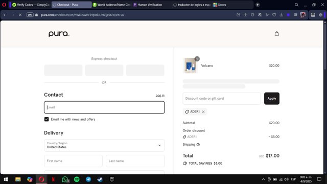This screenshot has height=184, width=327.
Task: Click the TOTAL SAVINGS $3.00 text
Action: point(205,164)
